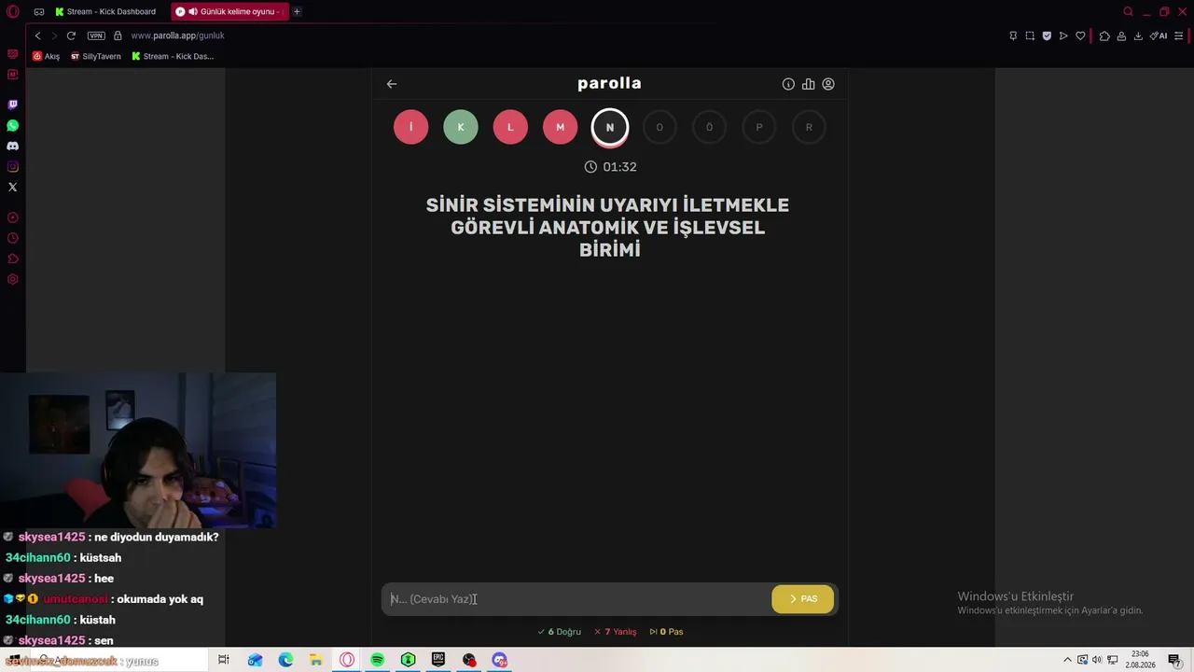
Task: View site security lock info
Action: point(118,35)
